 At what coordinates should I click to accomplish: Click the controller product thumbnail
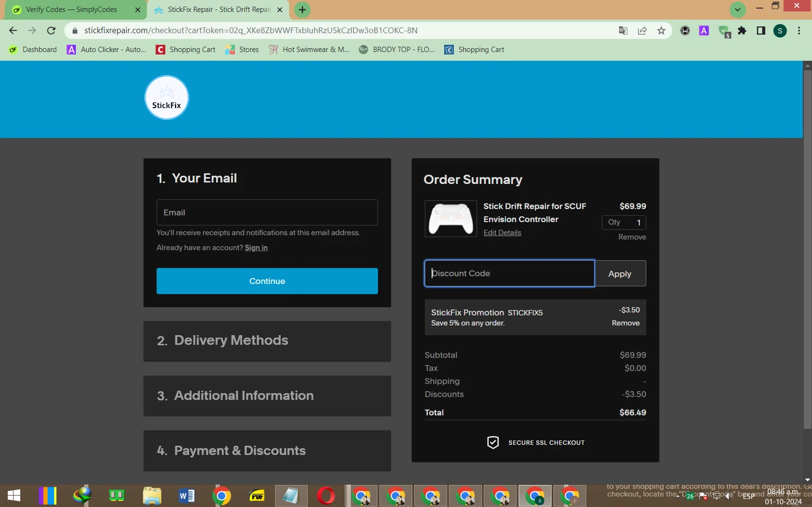[451, 219]
